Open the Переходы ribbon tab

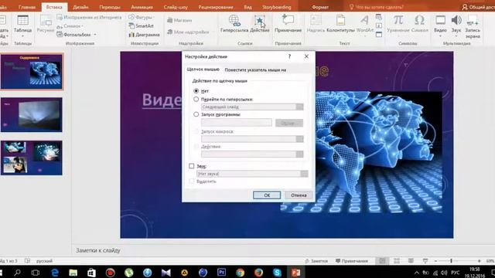point(110,7)
